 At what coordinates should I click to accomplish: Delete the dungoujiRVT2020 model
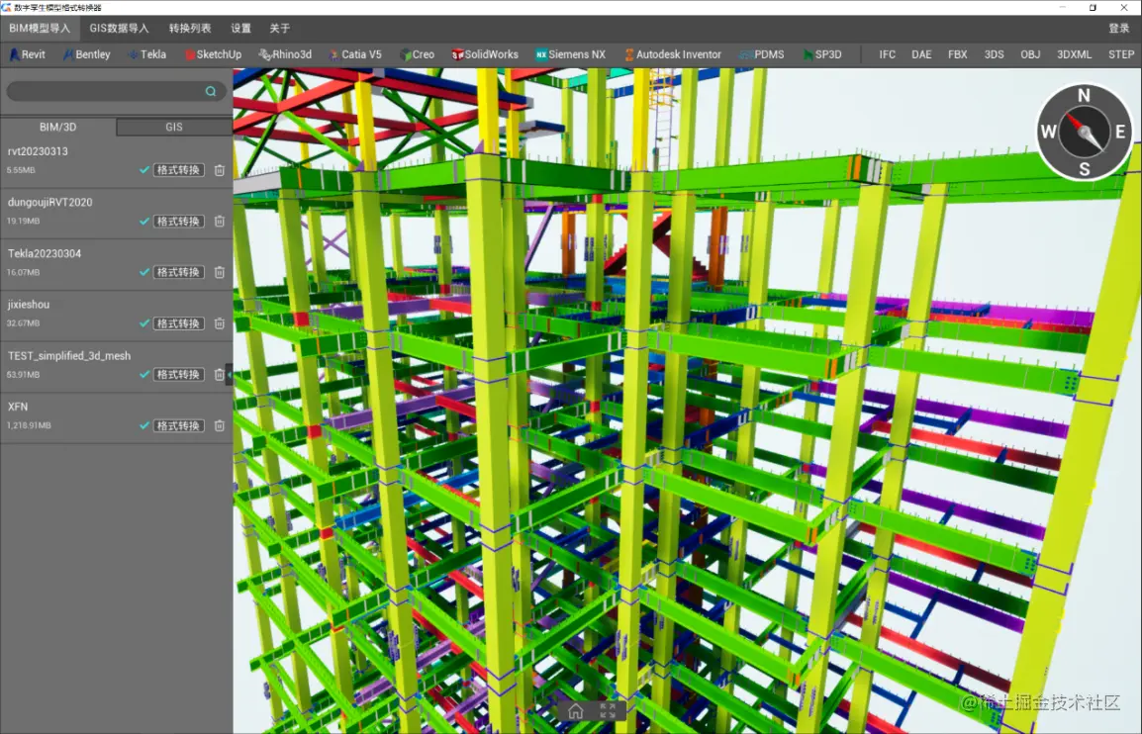(220, 221)
